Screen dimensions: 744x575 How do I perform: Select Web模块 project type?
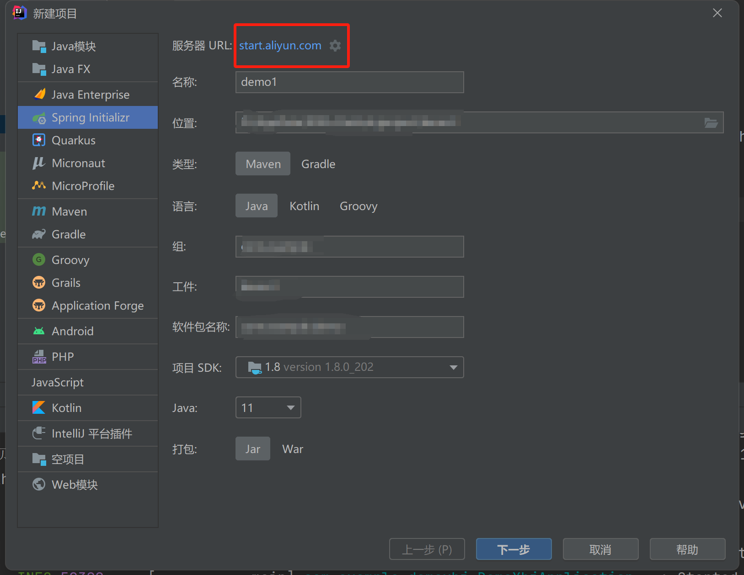point(88,485)
